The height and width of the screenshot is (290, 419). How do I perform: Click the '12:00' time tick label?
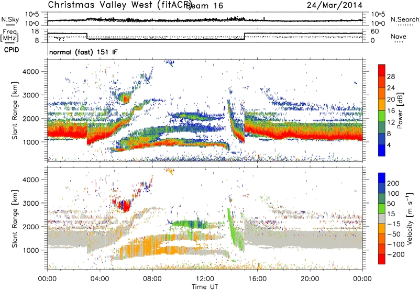205,279
